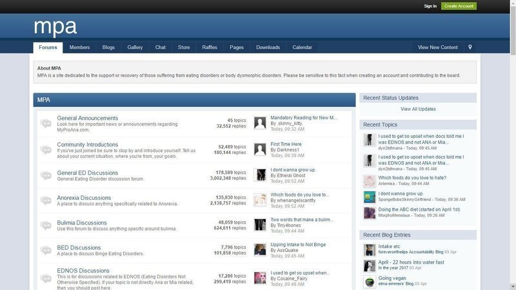Image resolution: width=516 pixels, height=290 pixels.
Task: Open View New Content
Action: tap(437, 47)
